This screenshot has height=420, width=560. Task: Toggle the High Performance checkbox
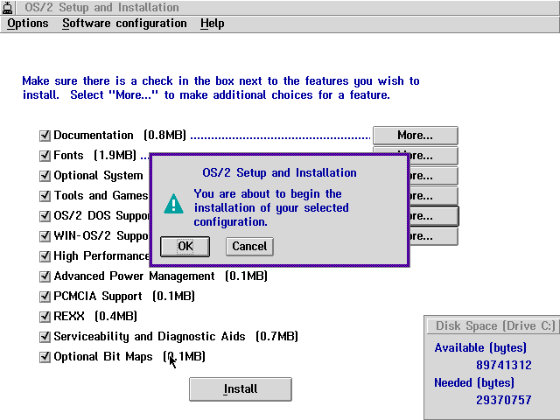[45, 256]
